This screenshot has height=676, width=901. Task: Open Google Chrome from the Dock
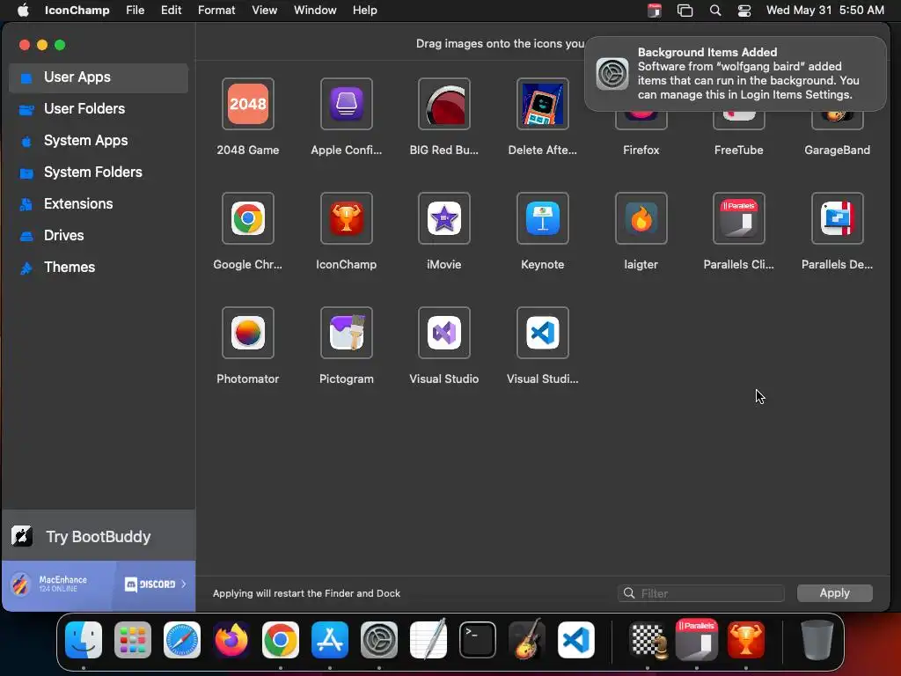281,640
